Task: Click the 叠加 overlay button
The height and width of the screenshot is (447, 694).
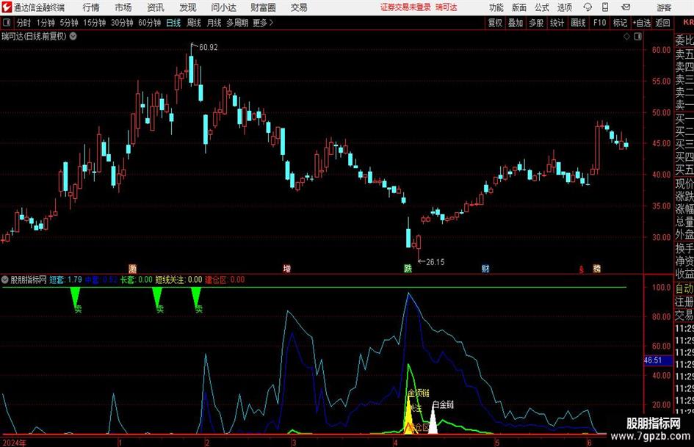Action: pyautogui.click(x=516, y=23)
